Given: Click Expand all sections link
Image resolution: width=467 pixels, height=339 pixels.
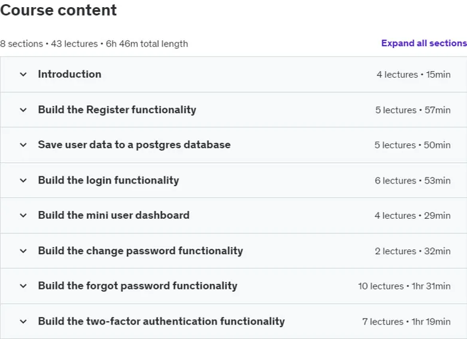Looking at the screenshot, I should (424, 43).
